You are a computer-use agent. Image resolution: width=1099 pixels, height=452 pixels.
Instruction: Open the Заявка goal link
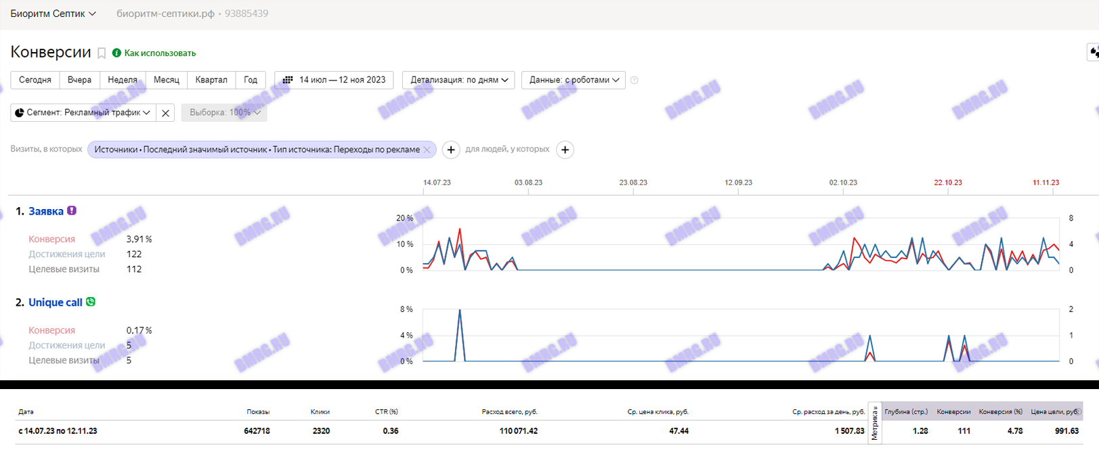click(46, 211)
